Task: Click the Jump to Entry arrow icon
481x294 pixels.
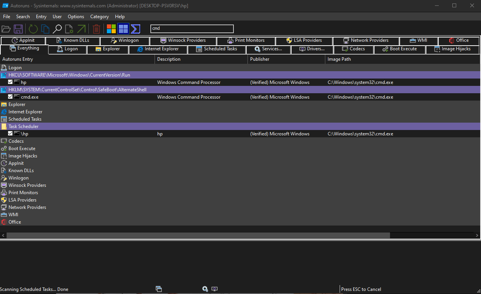Action: click(x=81, y=29)
